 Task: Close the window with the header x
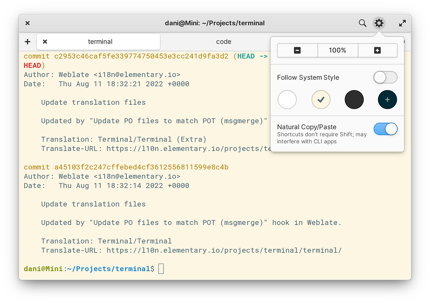click(x=27, y=23)
